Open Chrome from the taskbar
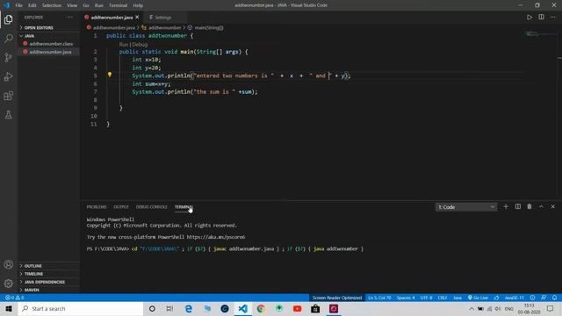Viewport: 562px width, 316px height. [x=261, y=308]
